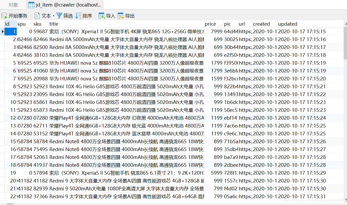
Task: Select the url cell in row 10
Action: pyautogui.click(x=245, y=102)
